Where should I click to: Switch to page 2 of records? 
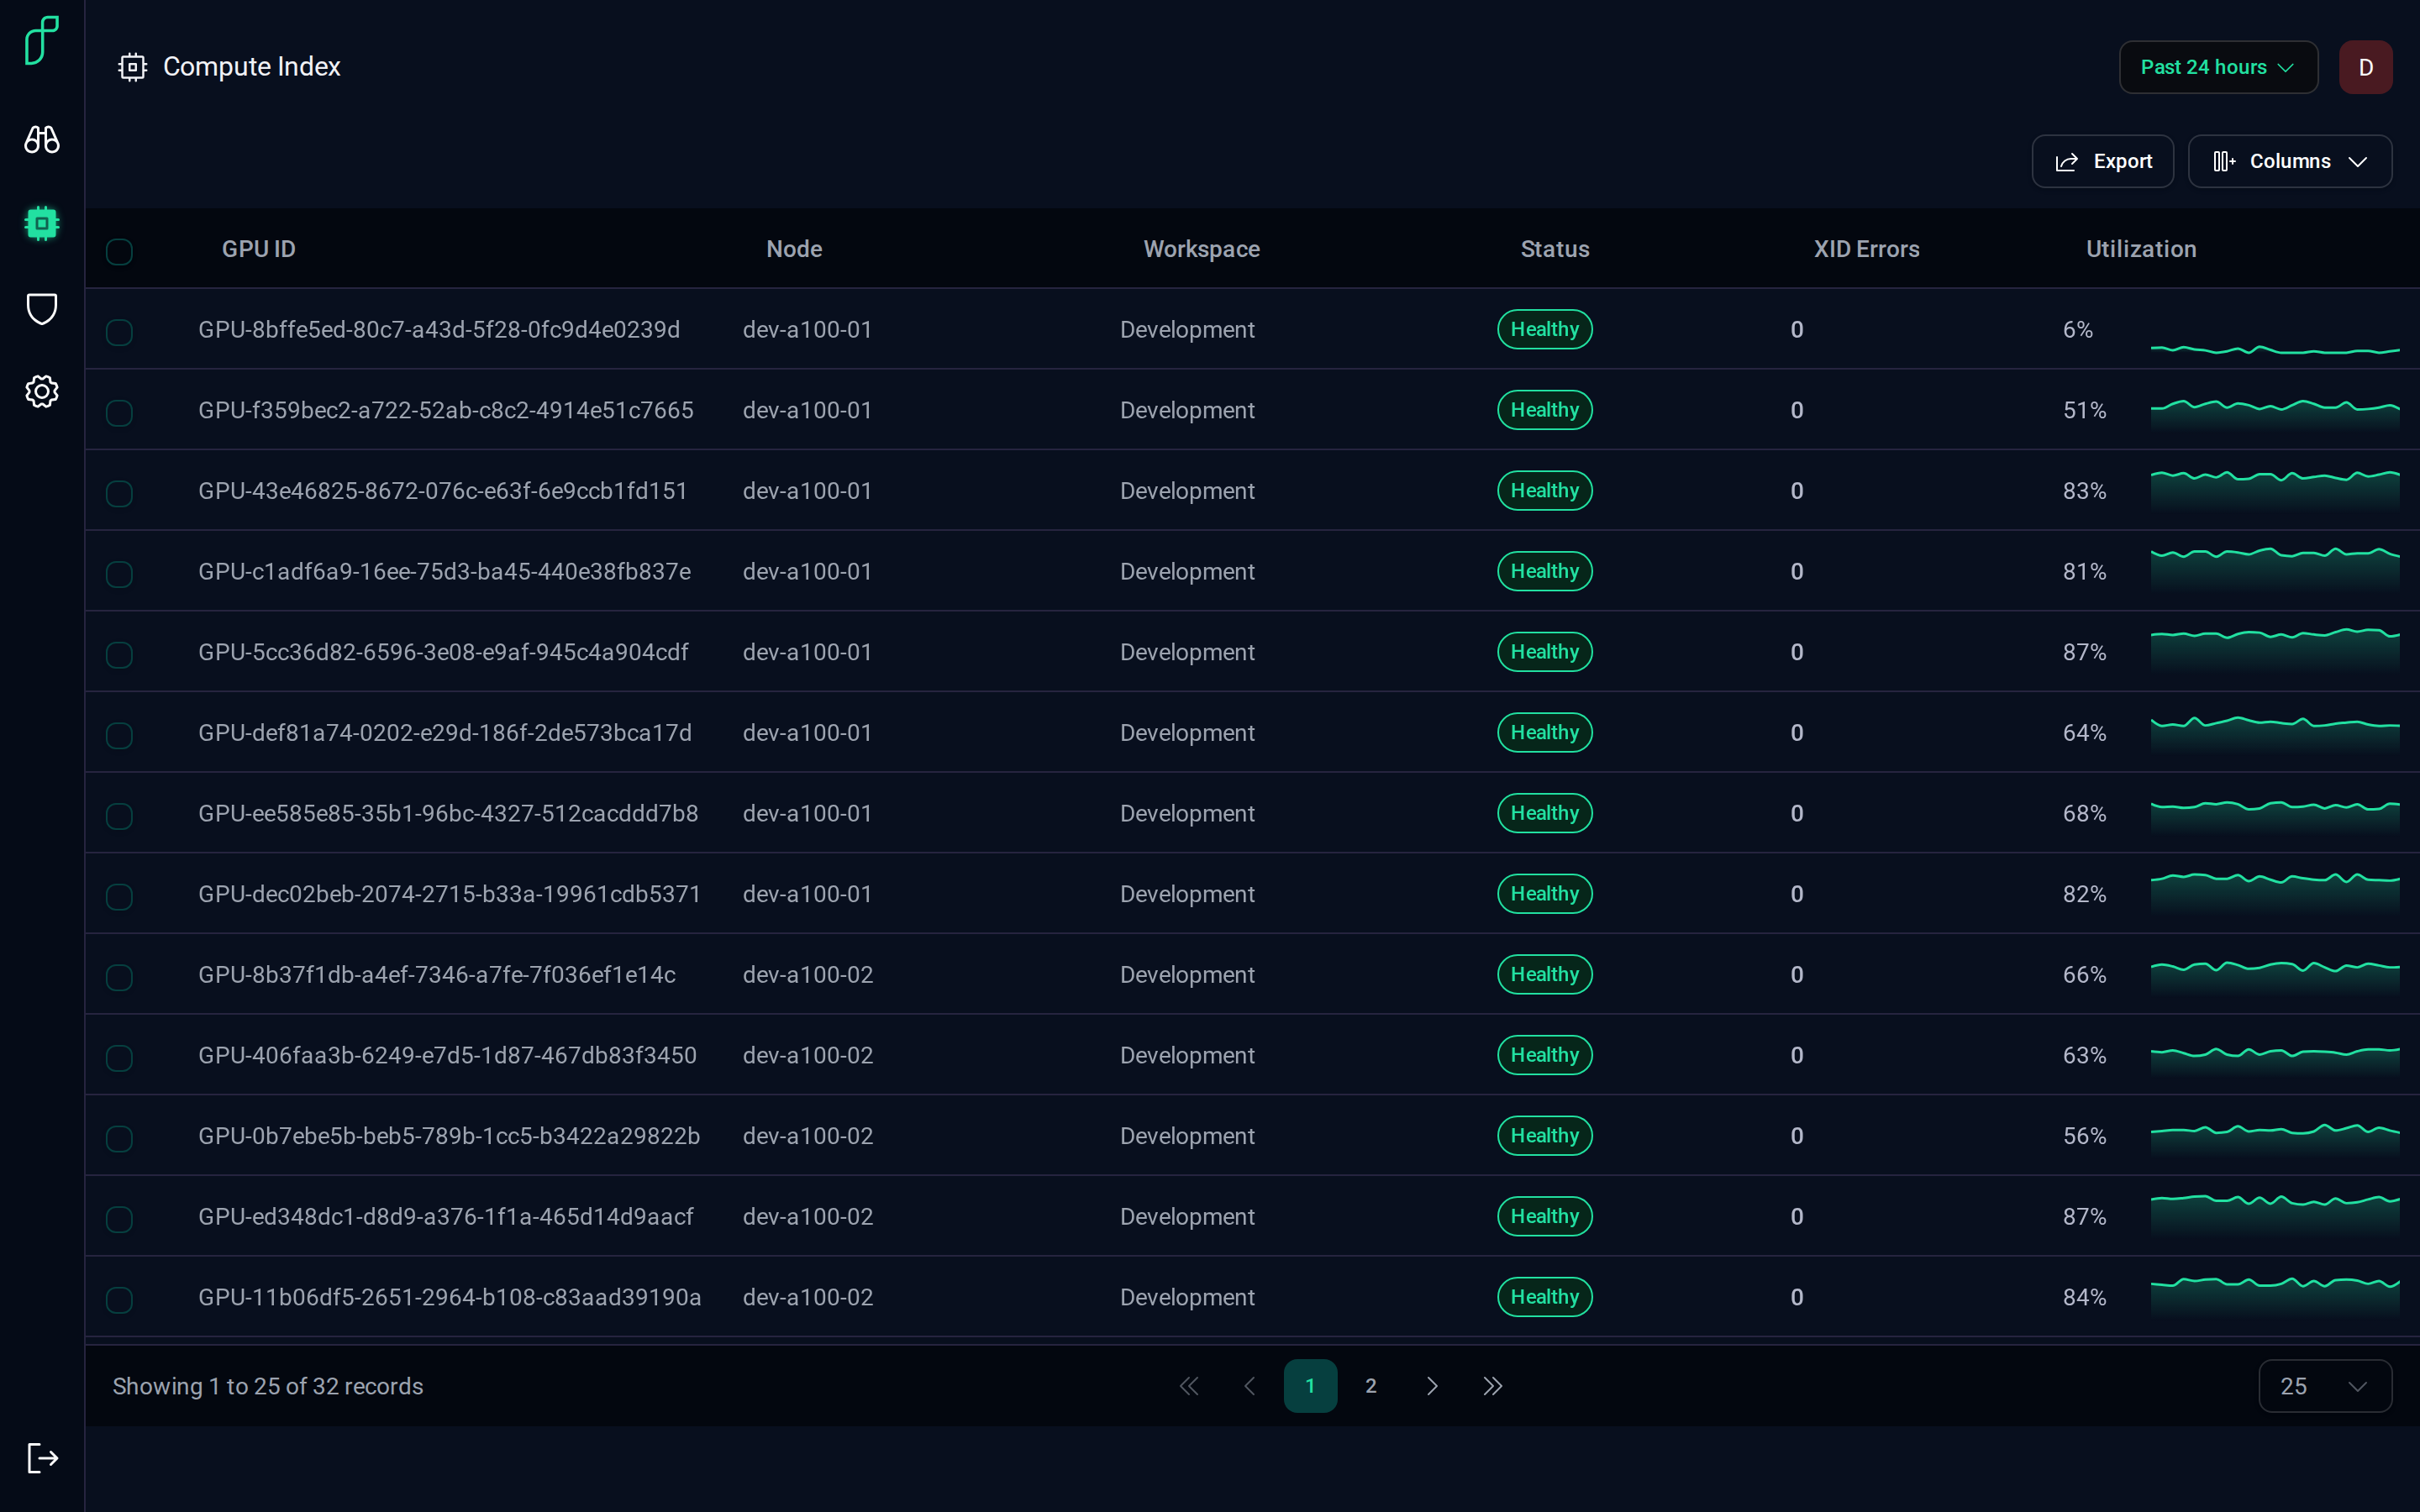click(1371, 1386)
